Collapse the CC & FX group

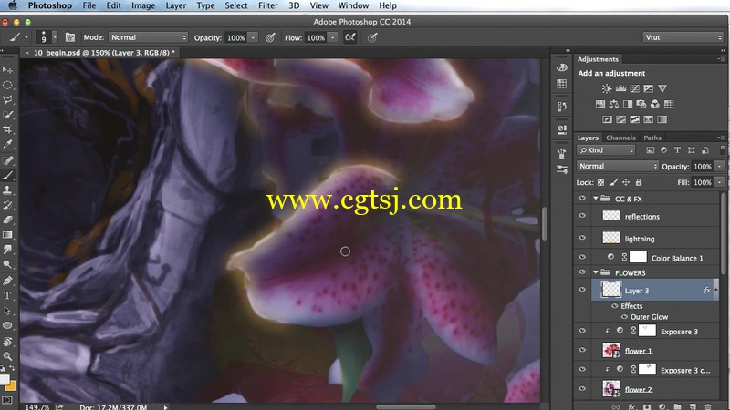pos(596,198)
